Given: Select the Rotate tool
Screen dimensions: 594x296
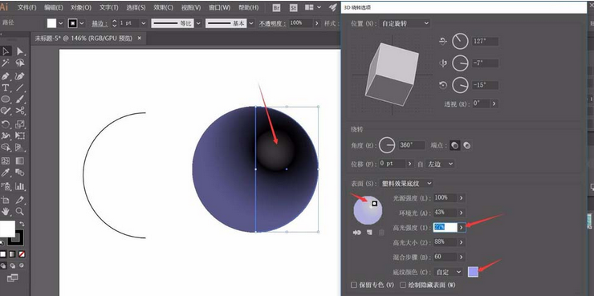Looking at the screenshot, I should (x=6, y=124).
